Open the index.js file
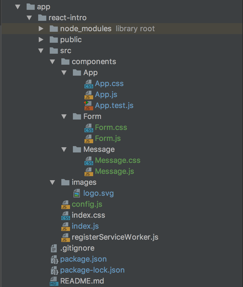 click(x=85, y=226)
